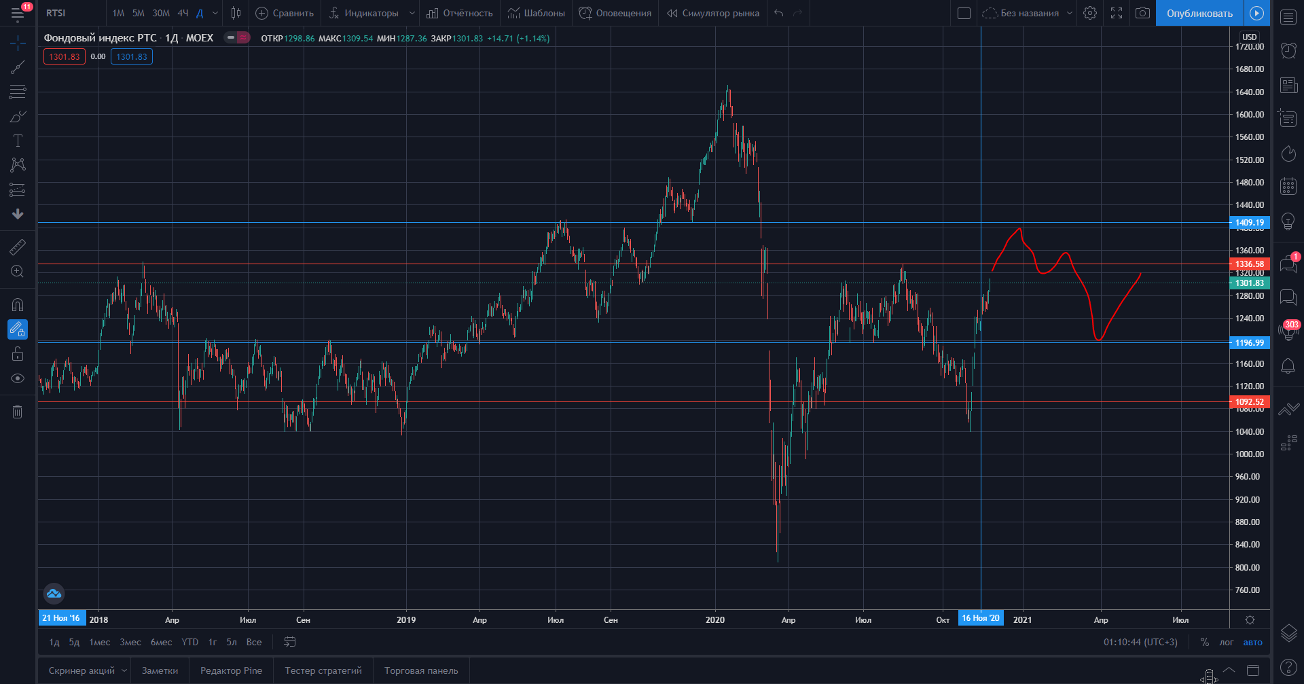Take a chart snapshot with camera icon

pyautogui.click(x=1142, y=13)
